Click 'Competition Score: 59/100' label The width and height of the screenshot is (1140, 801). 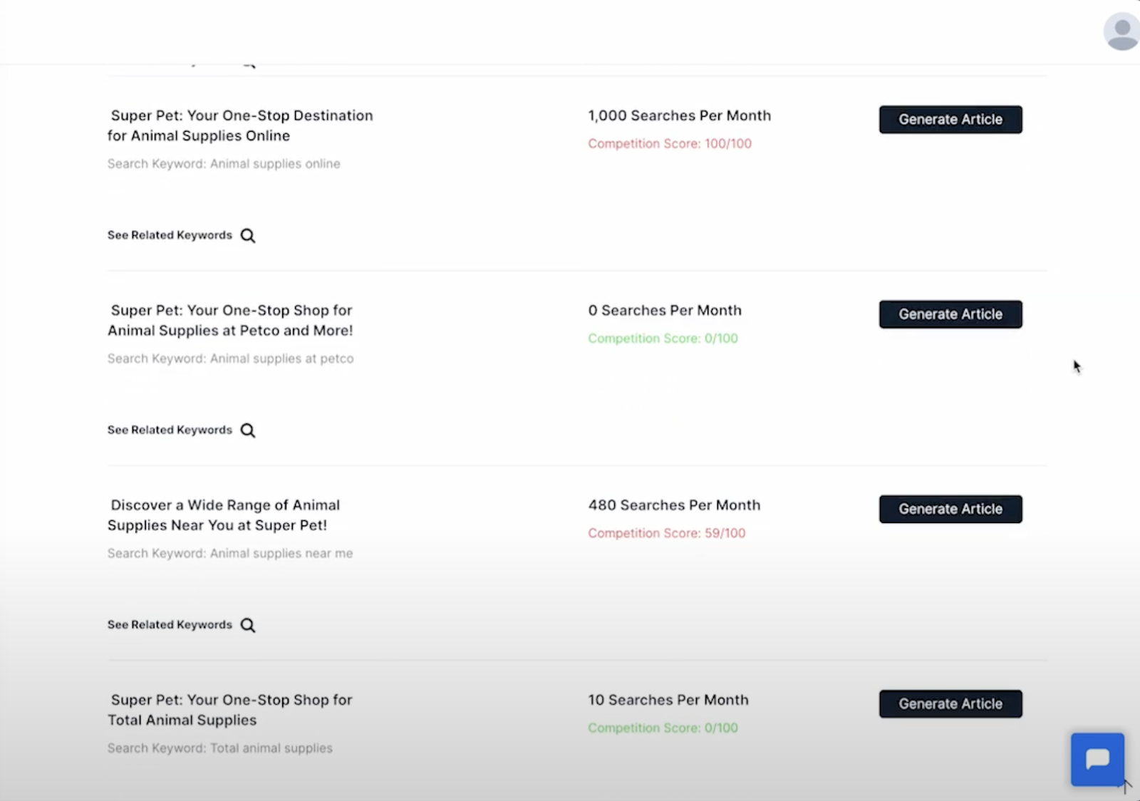(x=667, y=533)
